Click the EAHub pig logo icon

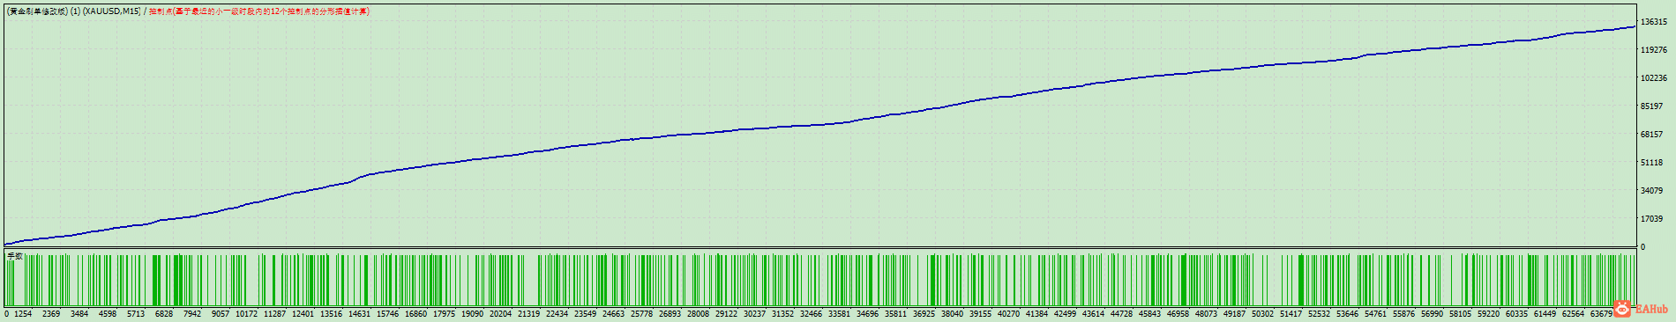point(1623,309)
